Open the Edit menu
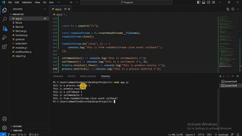Image resolution: width=242 pixels, height=136 pixels. click(17, 2)
